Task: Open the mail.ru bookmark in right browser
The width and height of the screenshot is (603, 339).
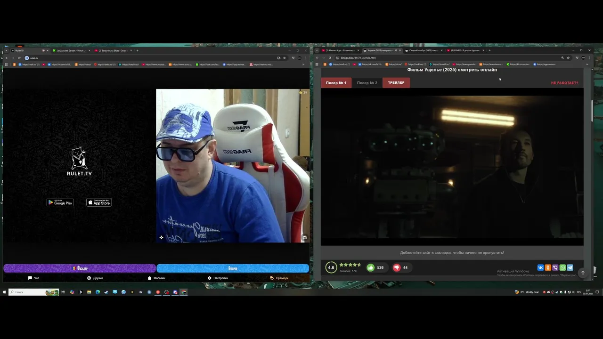Action: (x=340, y=64)
